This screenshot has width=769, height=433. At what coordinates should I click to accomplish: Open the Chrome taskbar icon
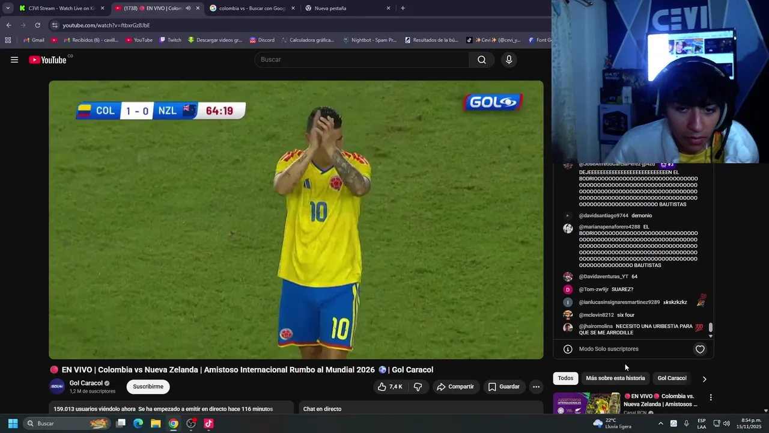point(173,423)
